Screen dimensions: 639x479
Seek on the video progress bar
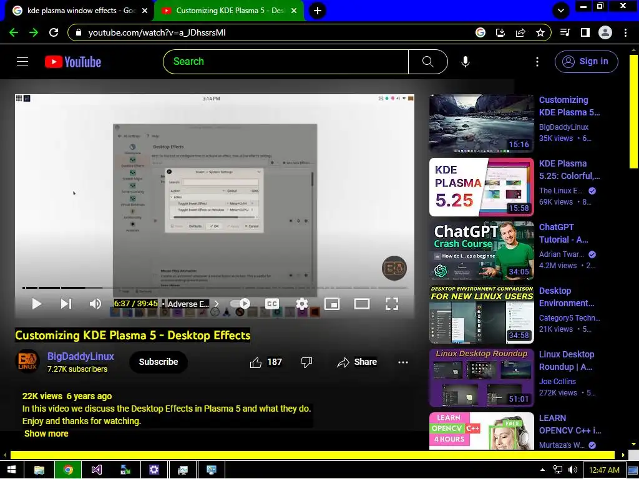coord(215,288)
